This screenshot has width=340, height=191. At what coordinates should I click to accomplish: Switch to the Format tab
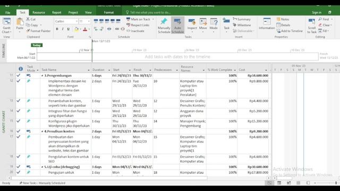pos(109,13)
